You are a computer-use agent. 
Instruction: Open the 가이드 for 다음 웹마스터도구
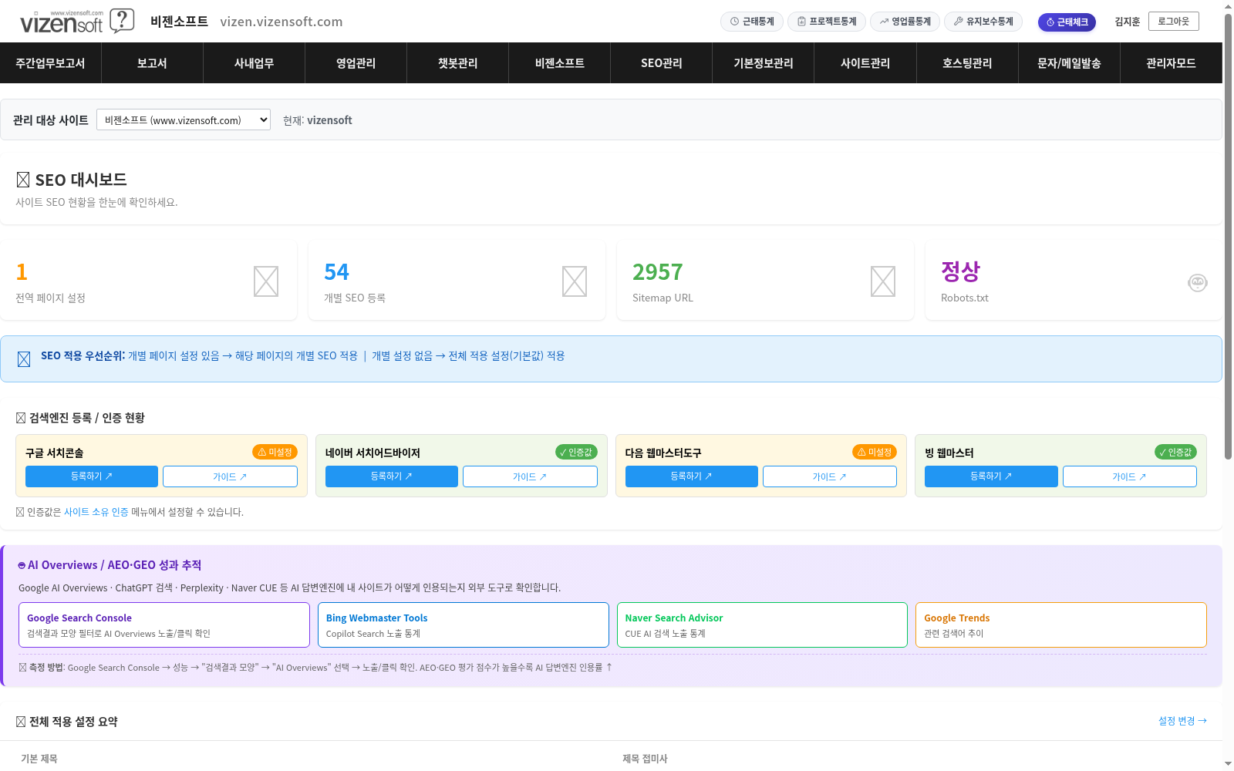click(830, 476)
